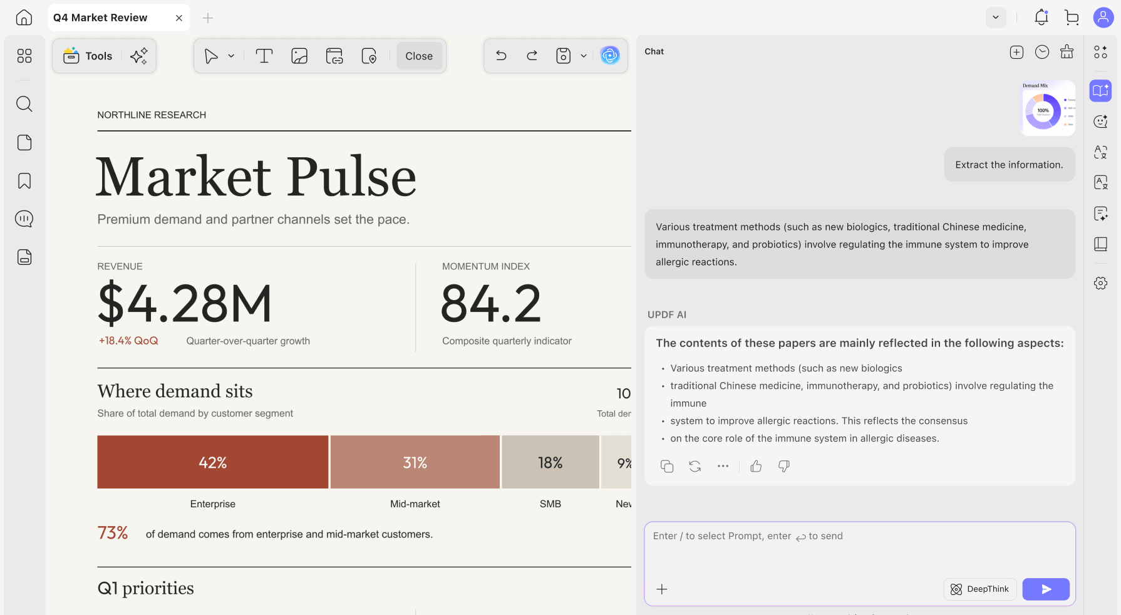This screenshot has width=1121, height=615.
Task: Add attachment with plus in chat box
Action: (x=662, y=589)
